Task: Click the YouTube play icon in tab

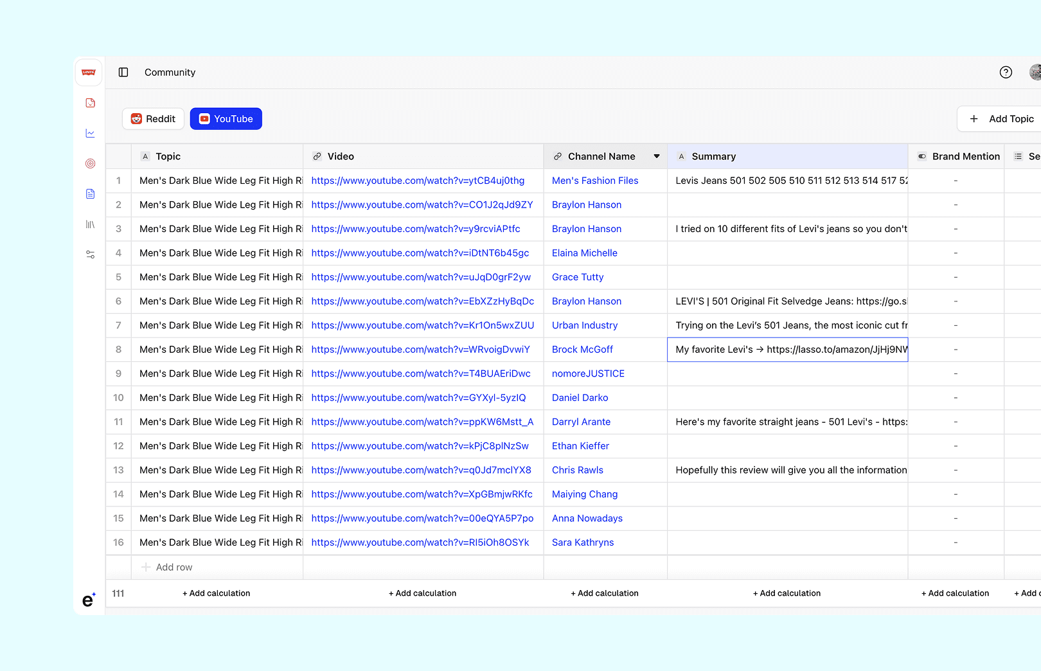Action: pos(204,119)
